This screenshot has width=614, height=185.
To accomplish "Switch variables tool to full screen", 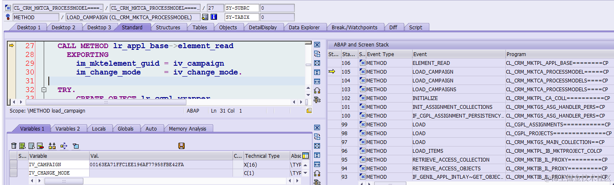I will point(317,146).
